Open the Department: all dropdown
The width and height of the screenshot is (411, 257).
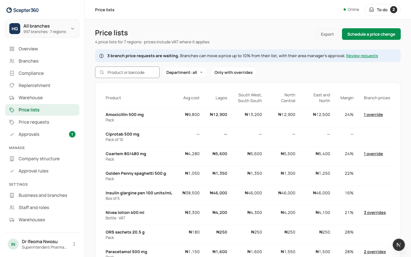[x=185, y=72]
